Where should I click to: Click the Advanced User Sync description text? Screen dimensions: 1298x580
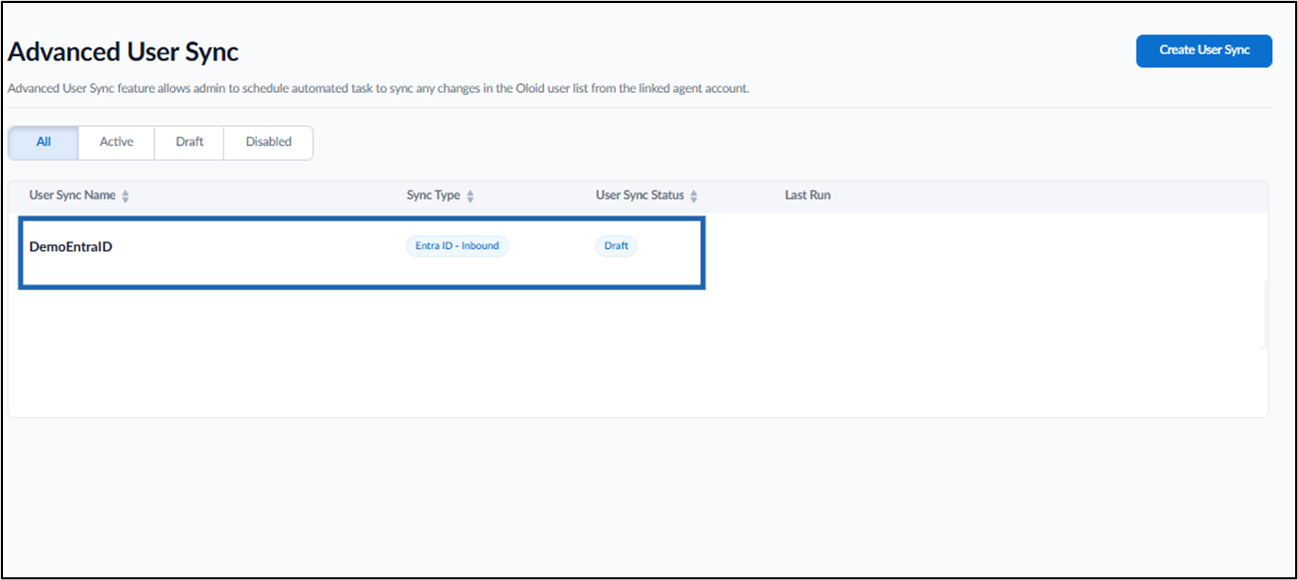pos(378,89)
